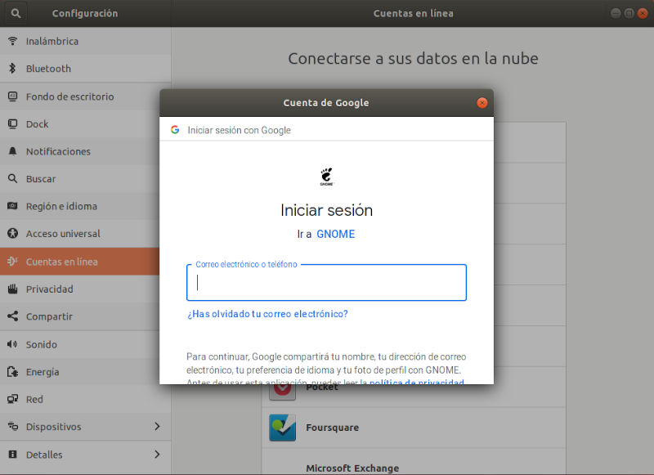Open Sonido settings panel
Screen dimensions: 654x475
pos(79,344)
